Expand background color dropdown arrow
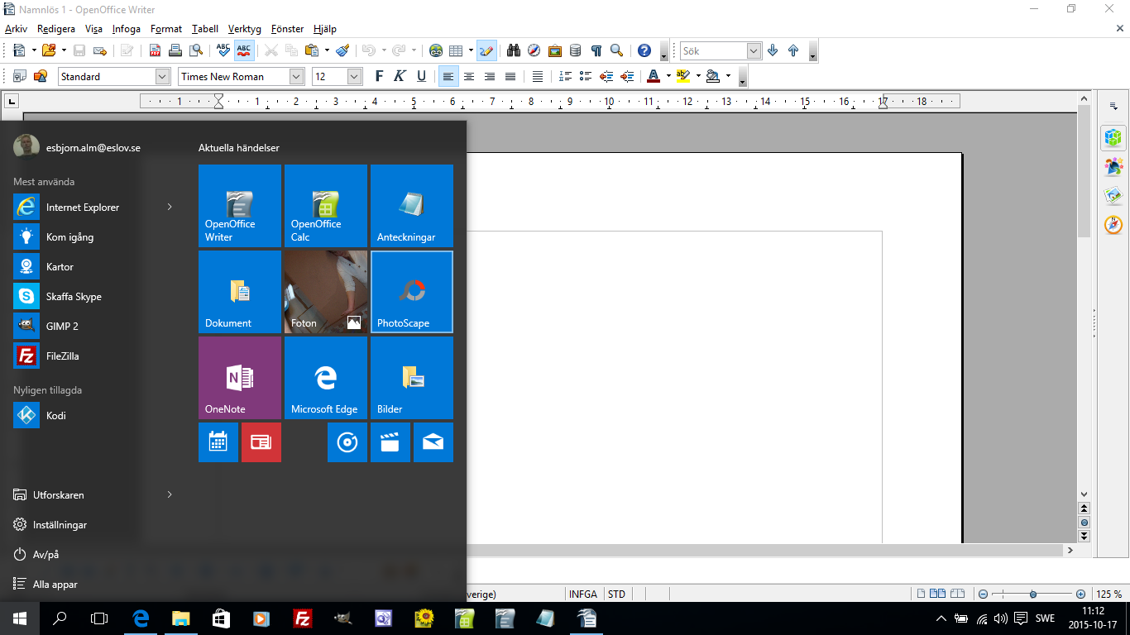Screen dimensions: 1130x635 728,76
